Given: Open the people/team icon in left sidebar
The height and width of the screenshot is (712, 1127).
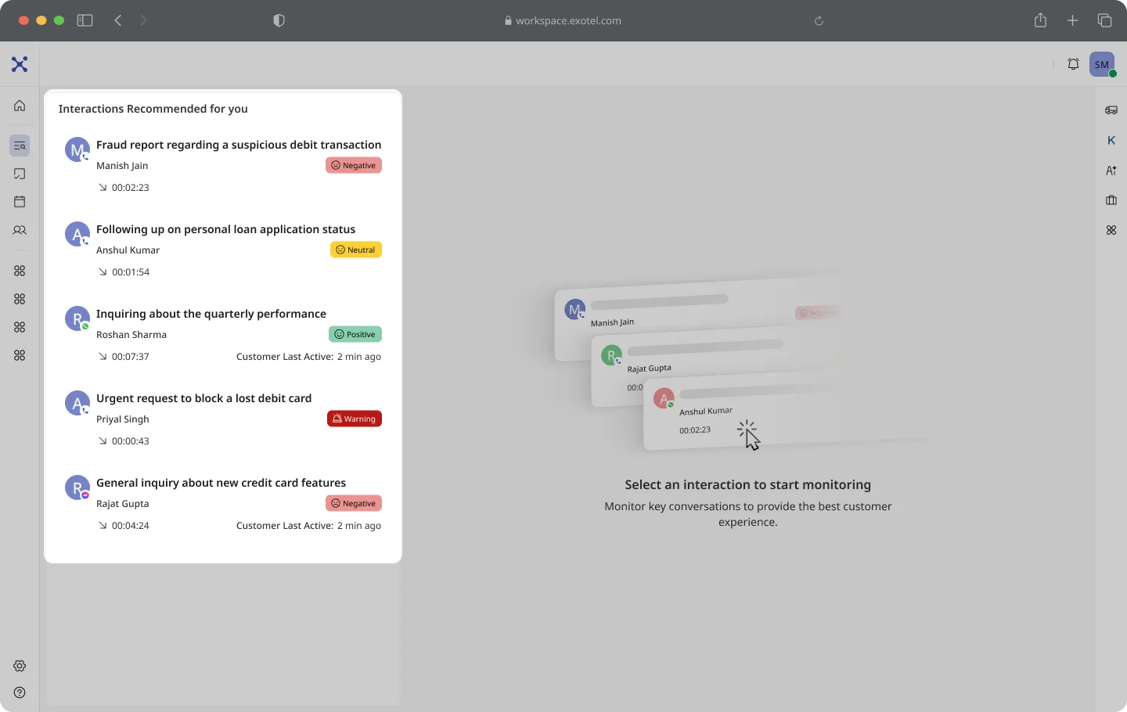Looking at the screenshot, I should 20,230.
